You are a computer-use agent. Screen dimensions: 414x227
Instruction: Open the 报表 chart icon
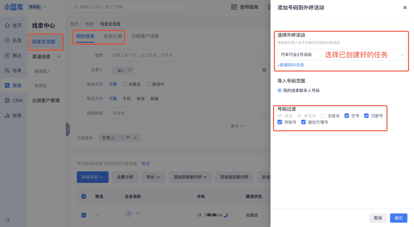point(7,115)
